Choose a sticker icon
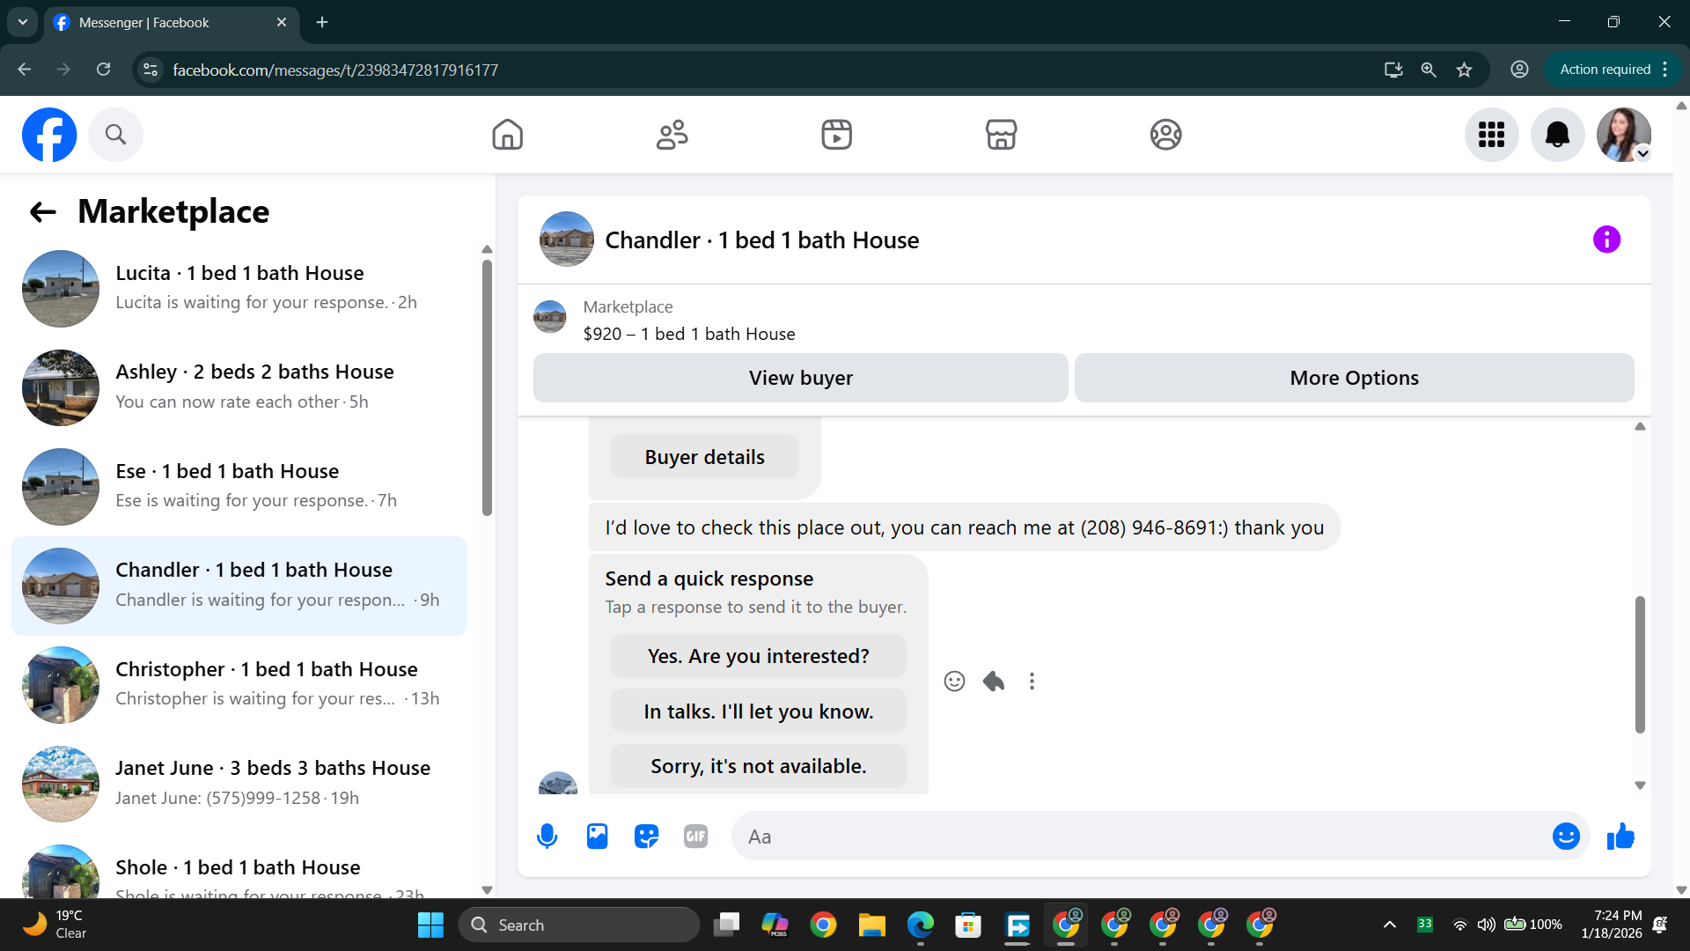1690x951 pixels. (x=646, y=837)
